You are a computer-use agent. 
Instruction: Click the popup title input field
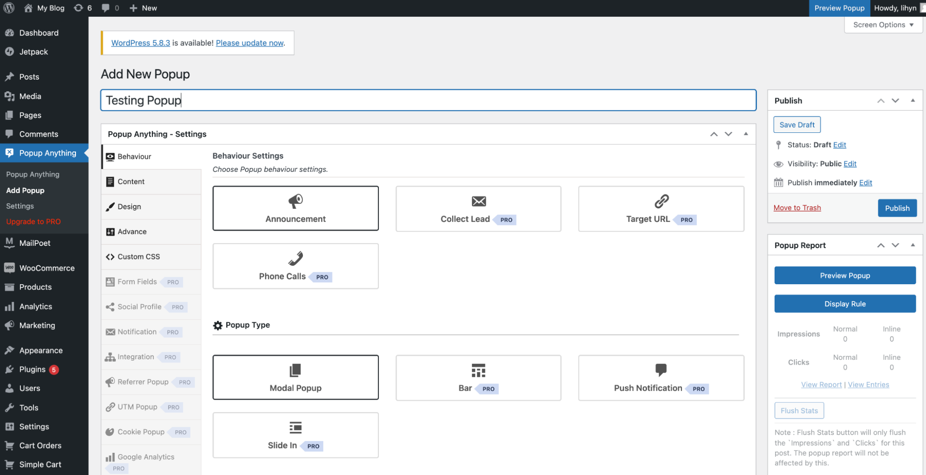pos(428,100)
